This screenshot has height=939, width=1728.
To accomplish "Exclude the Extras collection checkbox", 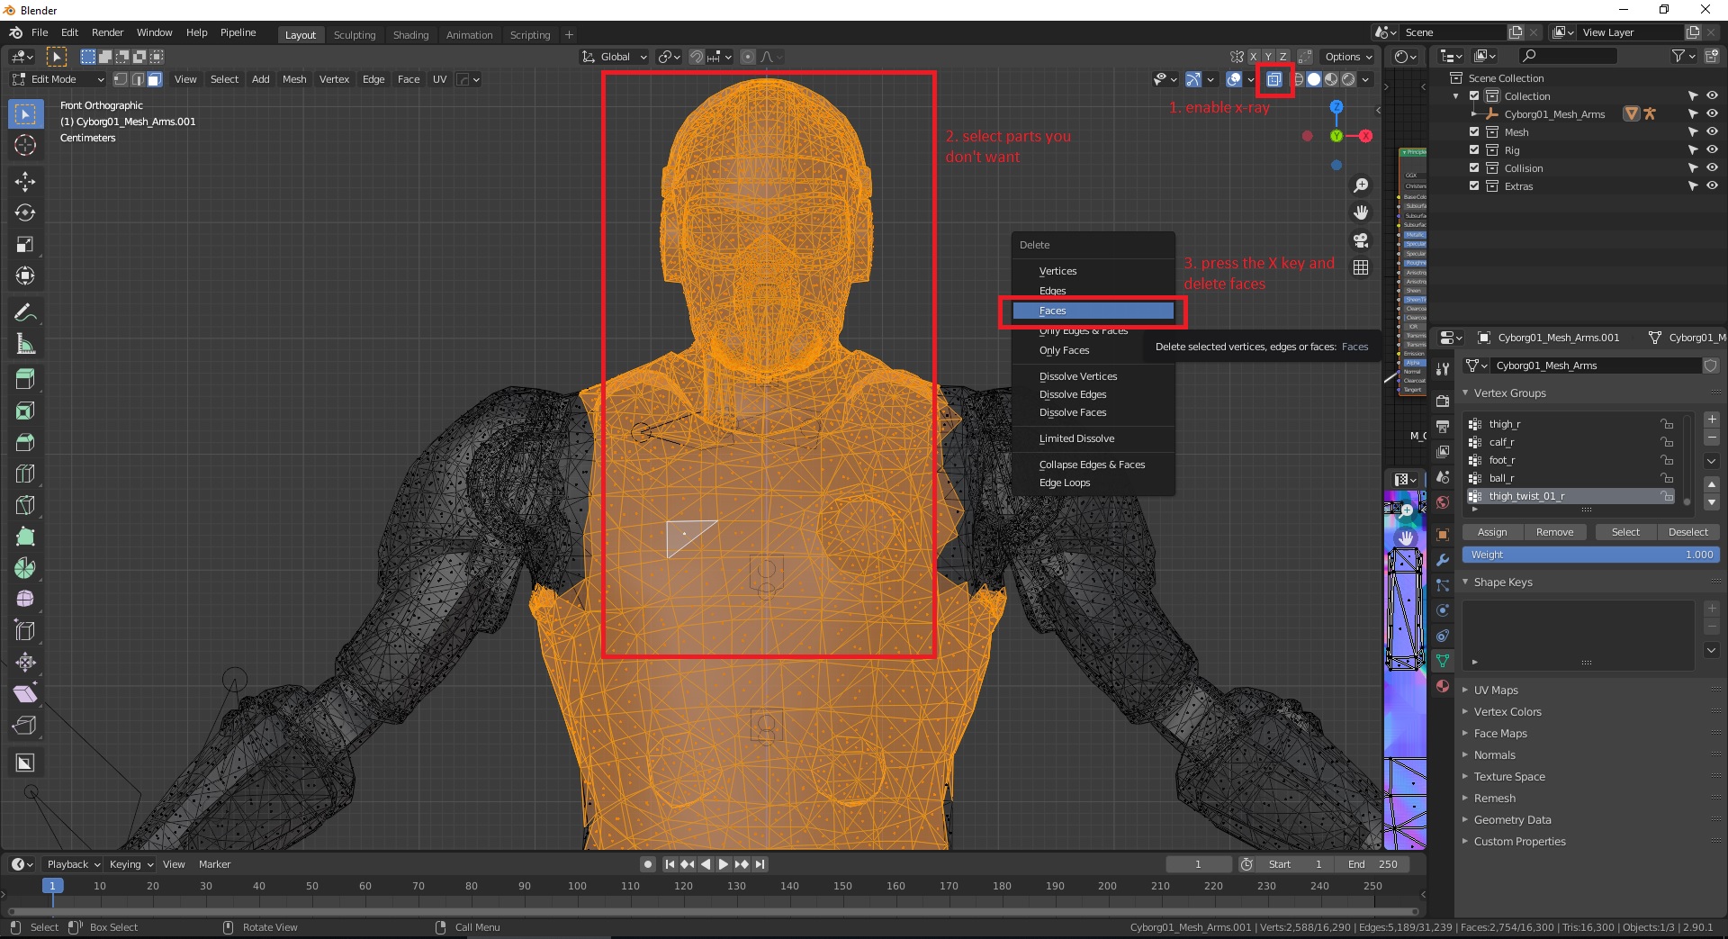I will tap(1474, 186).
